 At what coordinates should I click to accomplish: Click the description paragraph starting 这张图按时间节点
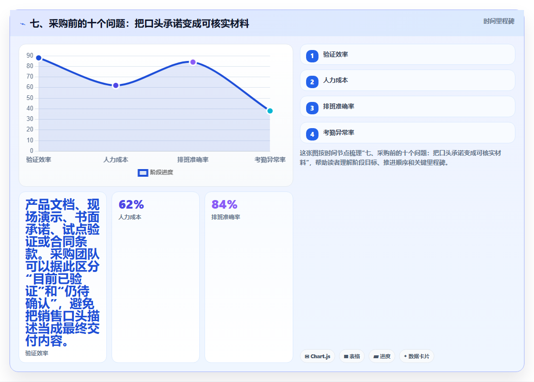pos(400,158)
